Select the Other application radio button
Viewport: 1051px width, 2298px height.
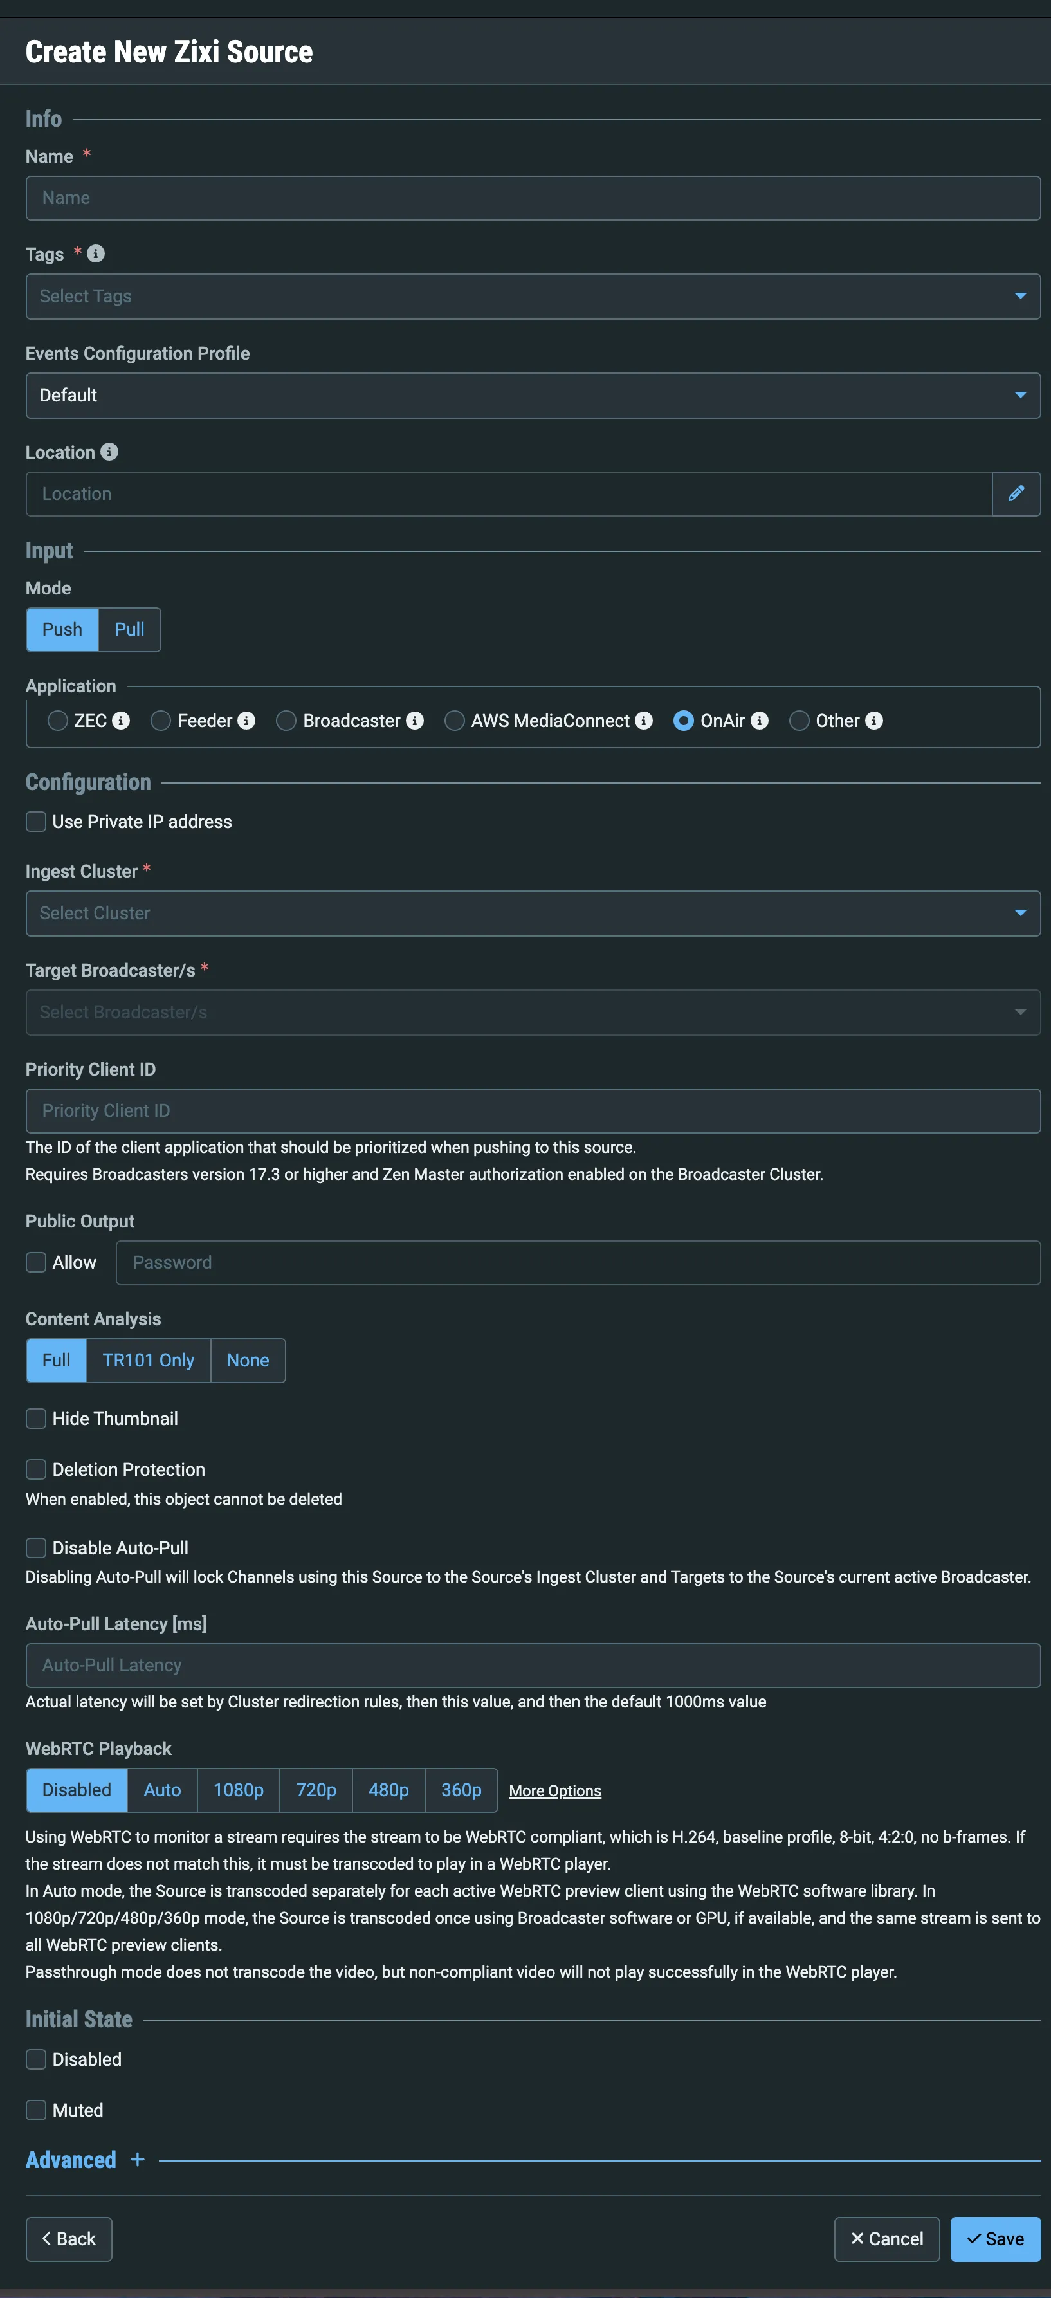[800, 721]
